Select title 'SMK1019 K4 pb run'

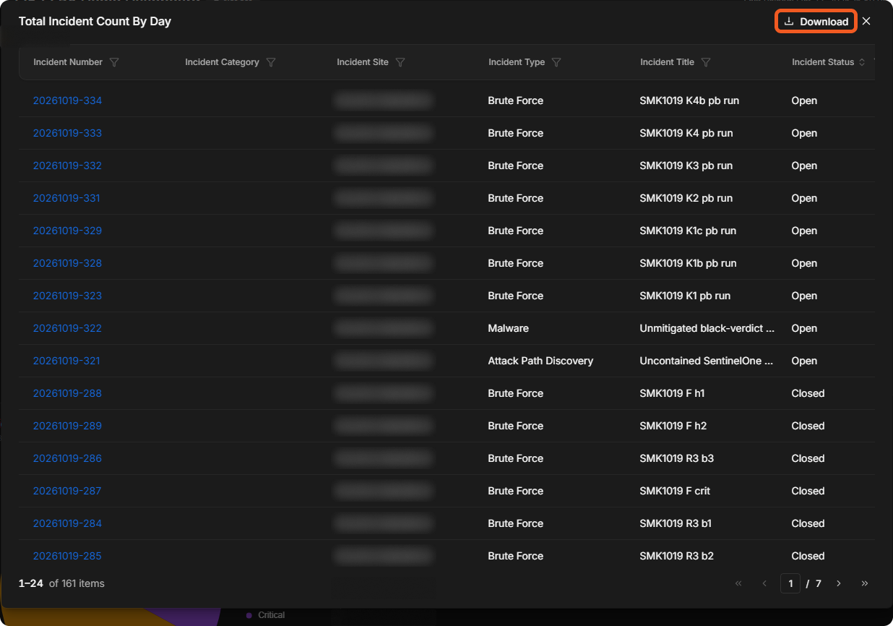(x=686, y=133)
